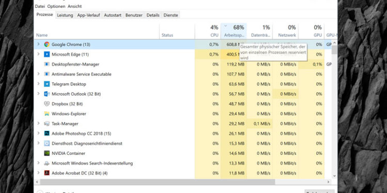Open the Datei menu
Image resolution: width=387 pixels, height=193 pixels.
pyautogui.click(x=40, y=6)
